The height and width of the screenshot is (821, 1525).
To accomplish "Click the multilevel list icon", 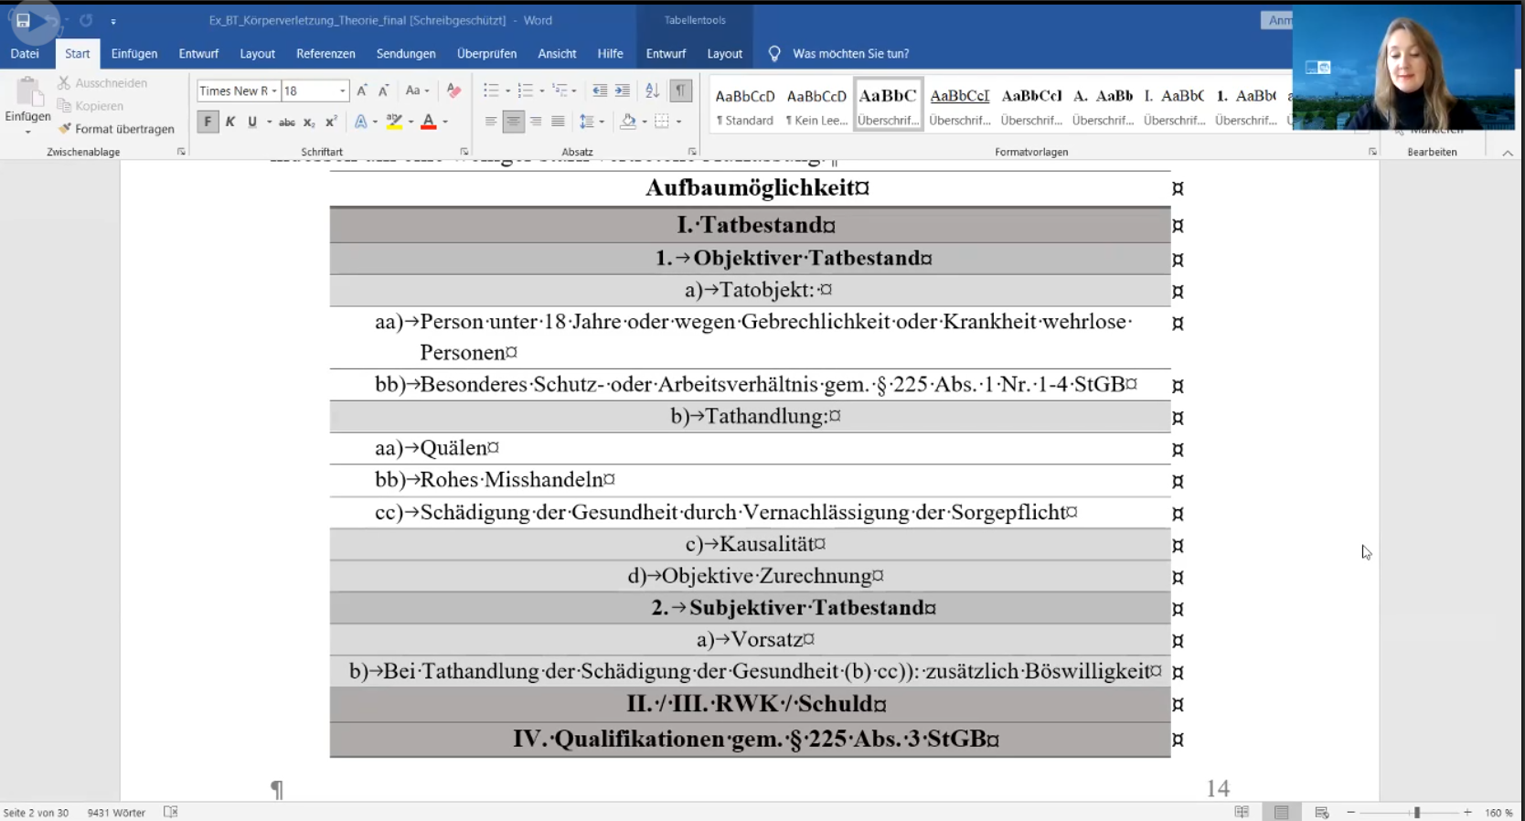I will [560, 91].
